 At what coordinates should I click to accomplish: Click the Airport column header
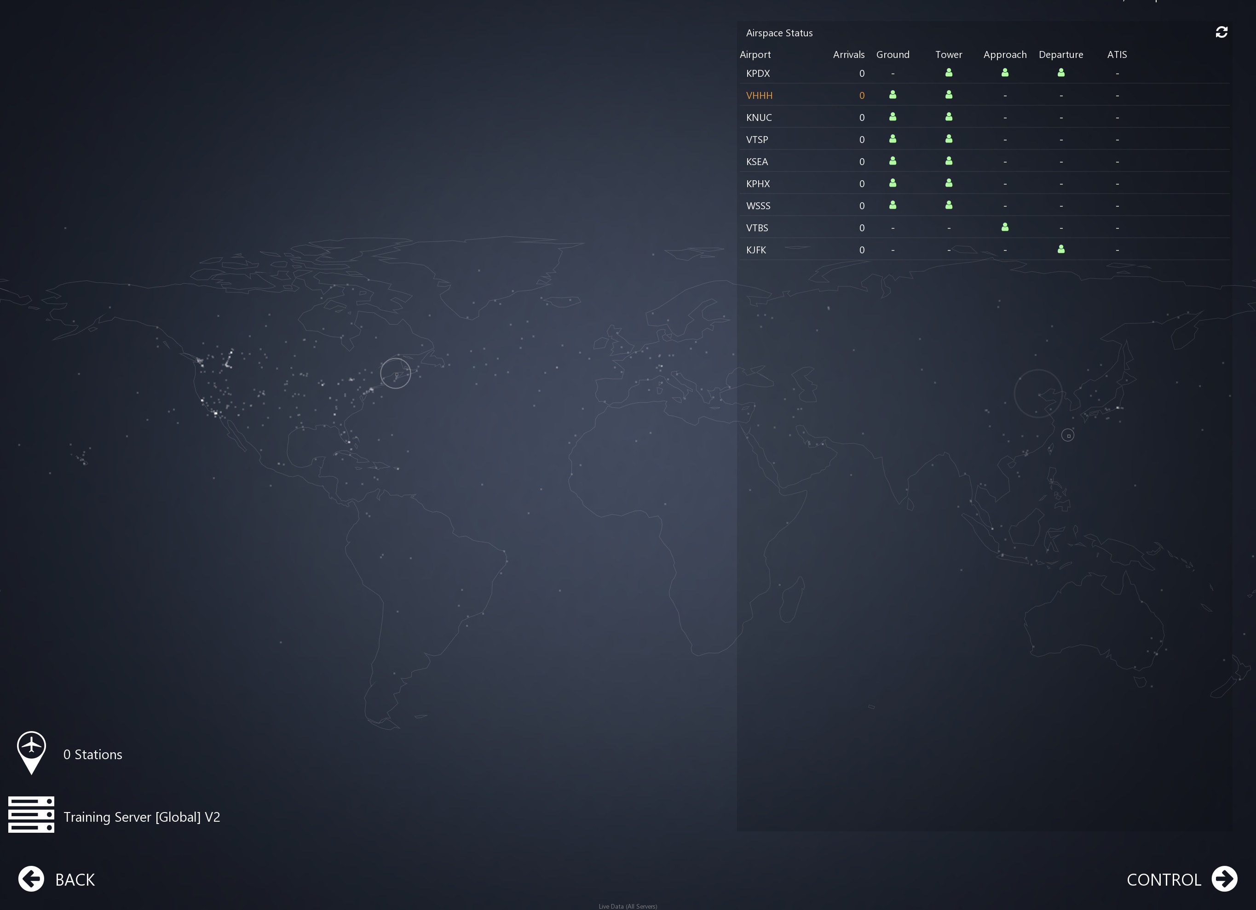pyautogui.click(x=755, y=54)
